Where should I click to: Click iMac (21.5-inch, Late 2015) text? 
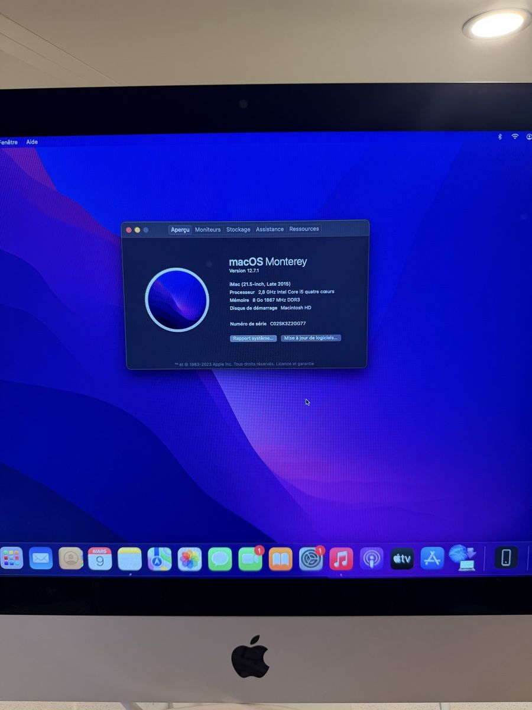tap(260, 284)
